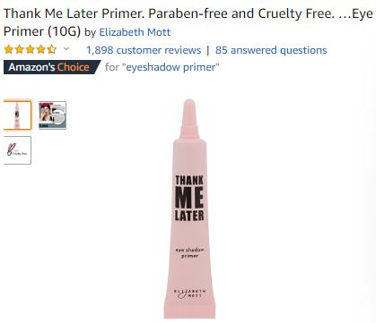
Task: Follow the "eyeshadow primer" search link
Action: click(172, 67)
